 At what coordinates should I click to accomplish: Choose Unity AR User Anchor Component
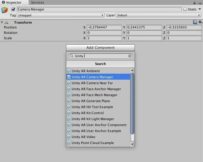(98, 125)
